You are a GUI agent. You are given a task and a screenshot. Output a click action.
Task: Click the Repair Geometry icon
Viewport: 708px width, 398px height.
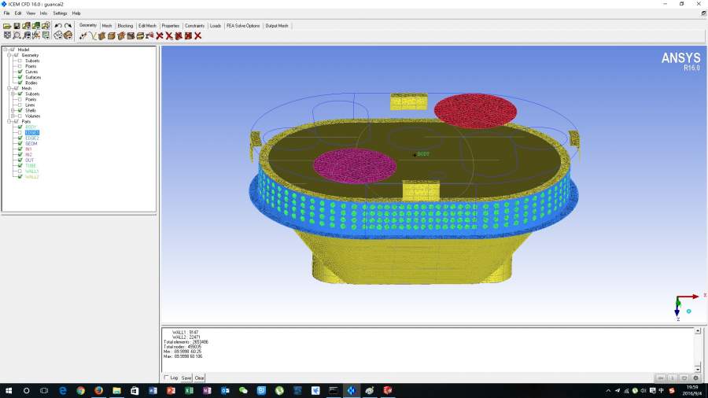[x=131, y=35]
